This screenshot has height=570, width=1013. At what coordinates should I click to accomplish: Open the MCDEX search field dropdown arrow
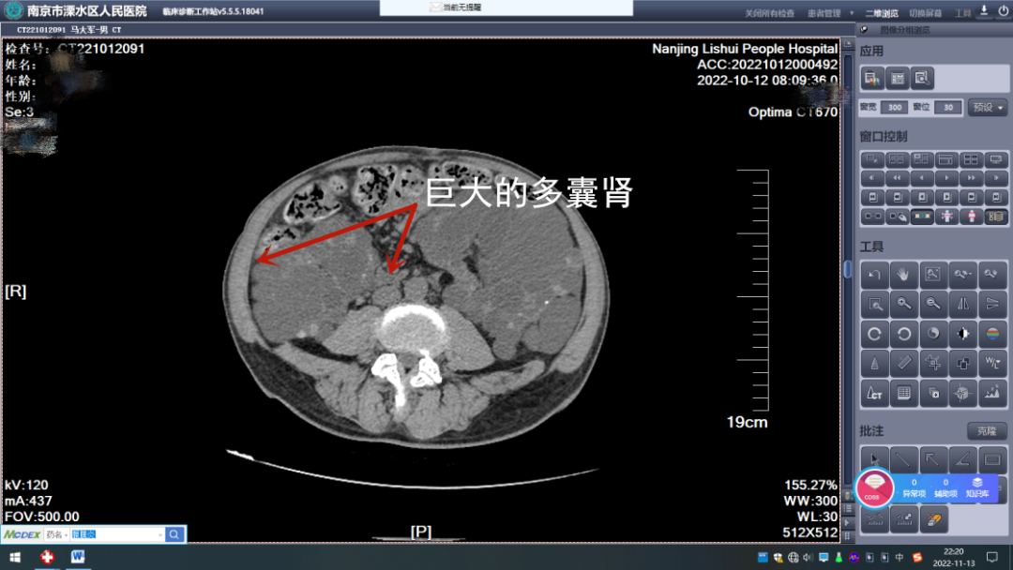coord(160,534)
